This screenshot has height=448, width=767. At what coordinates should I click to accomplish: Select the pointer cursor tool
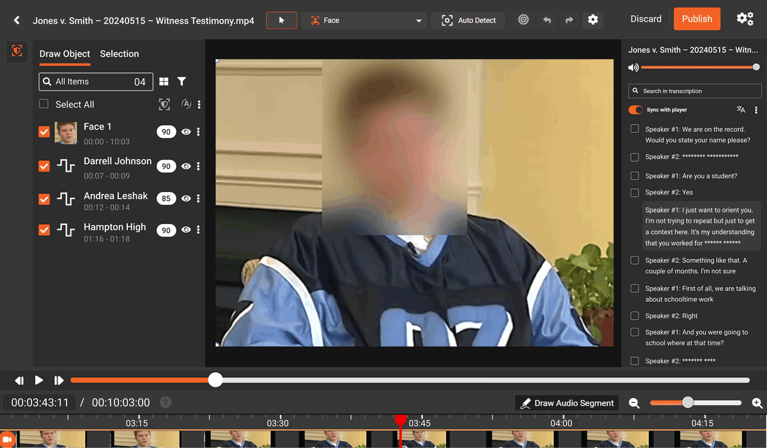click(281, 20)
